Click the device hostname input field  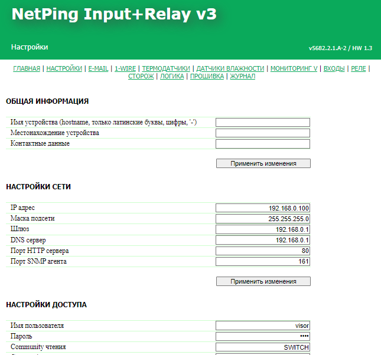point(262,123)
